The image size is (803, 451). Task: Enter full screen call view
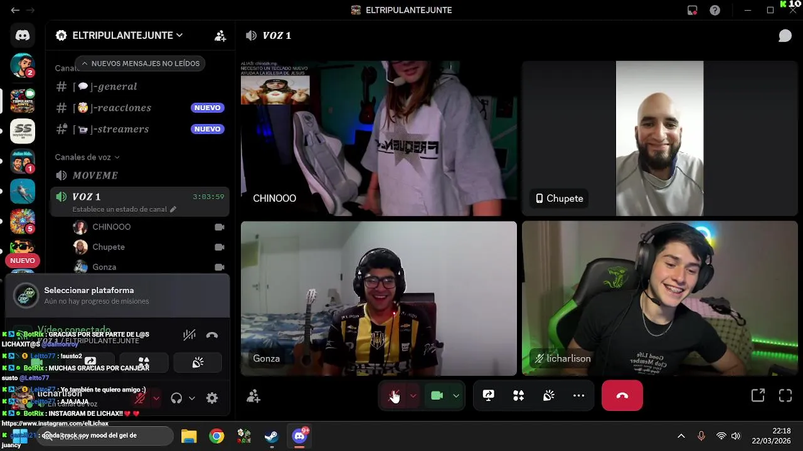click(785, 396)
